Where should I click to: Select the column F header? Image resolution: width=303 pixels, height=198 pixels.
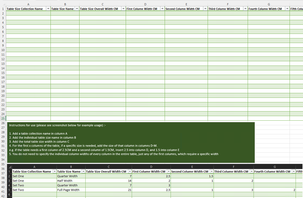(228, 4)
